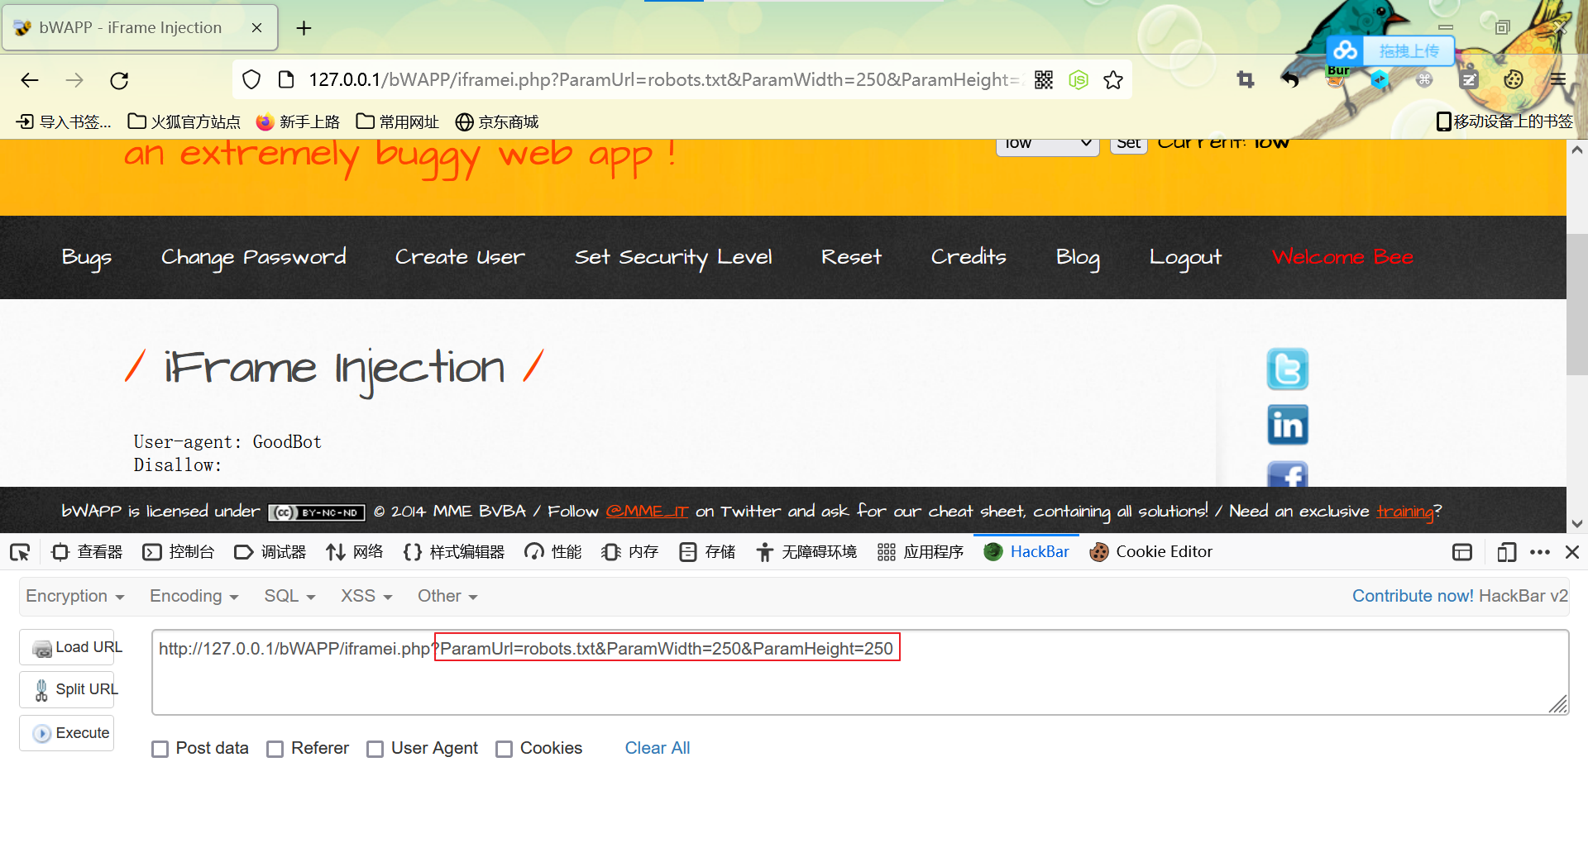Viewport: 1588px width, 843px height.
Task: Click the Split URL button
Action: 67,689
